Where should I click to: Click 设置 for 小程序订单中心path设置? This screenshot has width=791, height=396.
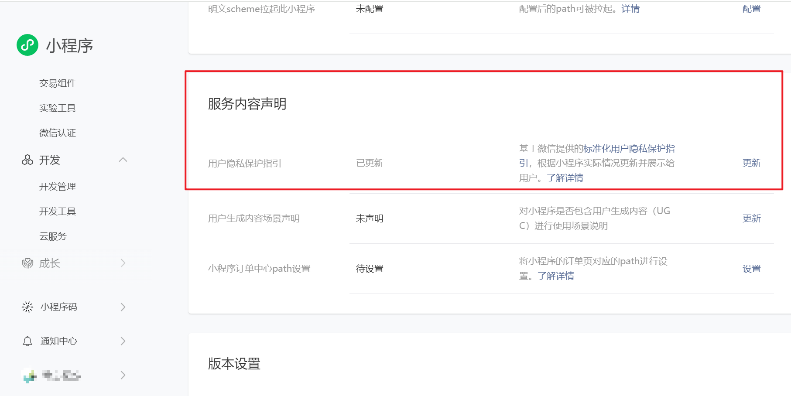pyautogui.click(x=751, y=269)
